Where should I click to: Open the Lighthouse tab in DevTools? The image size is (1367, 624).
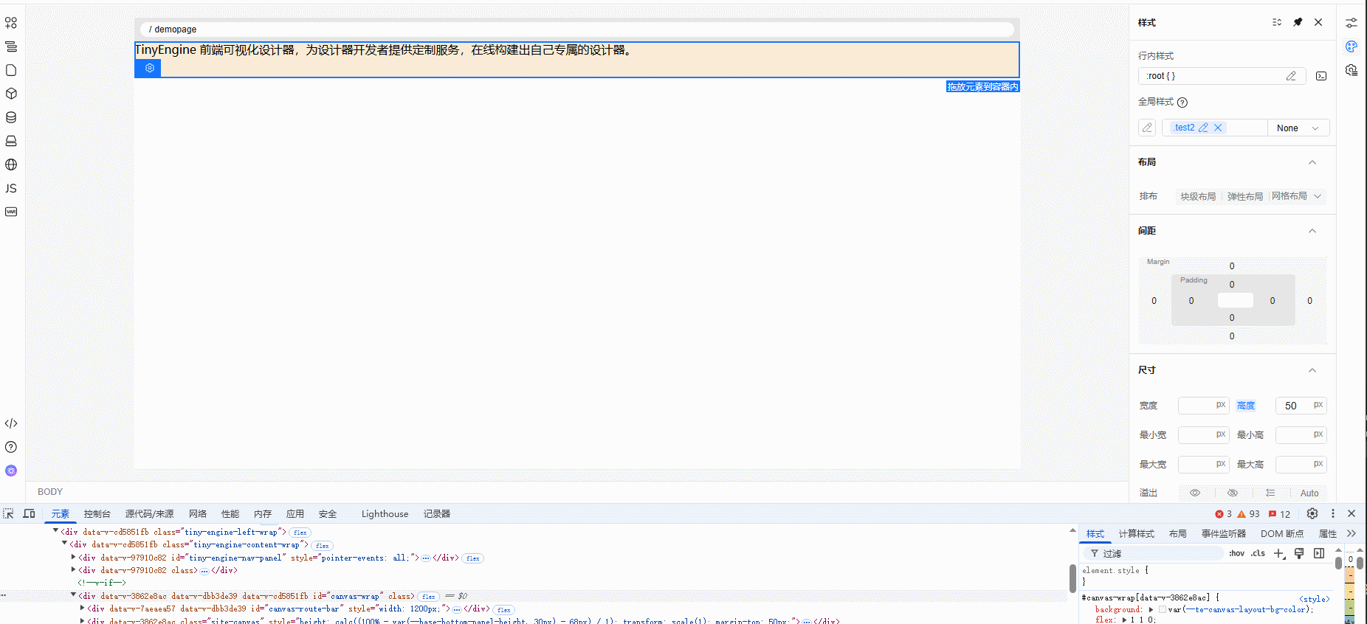[385, 514]
